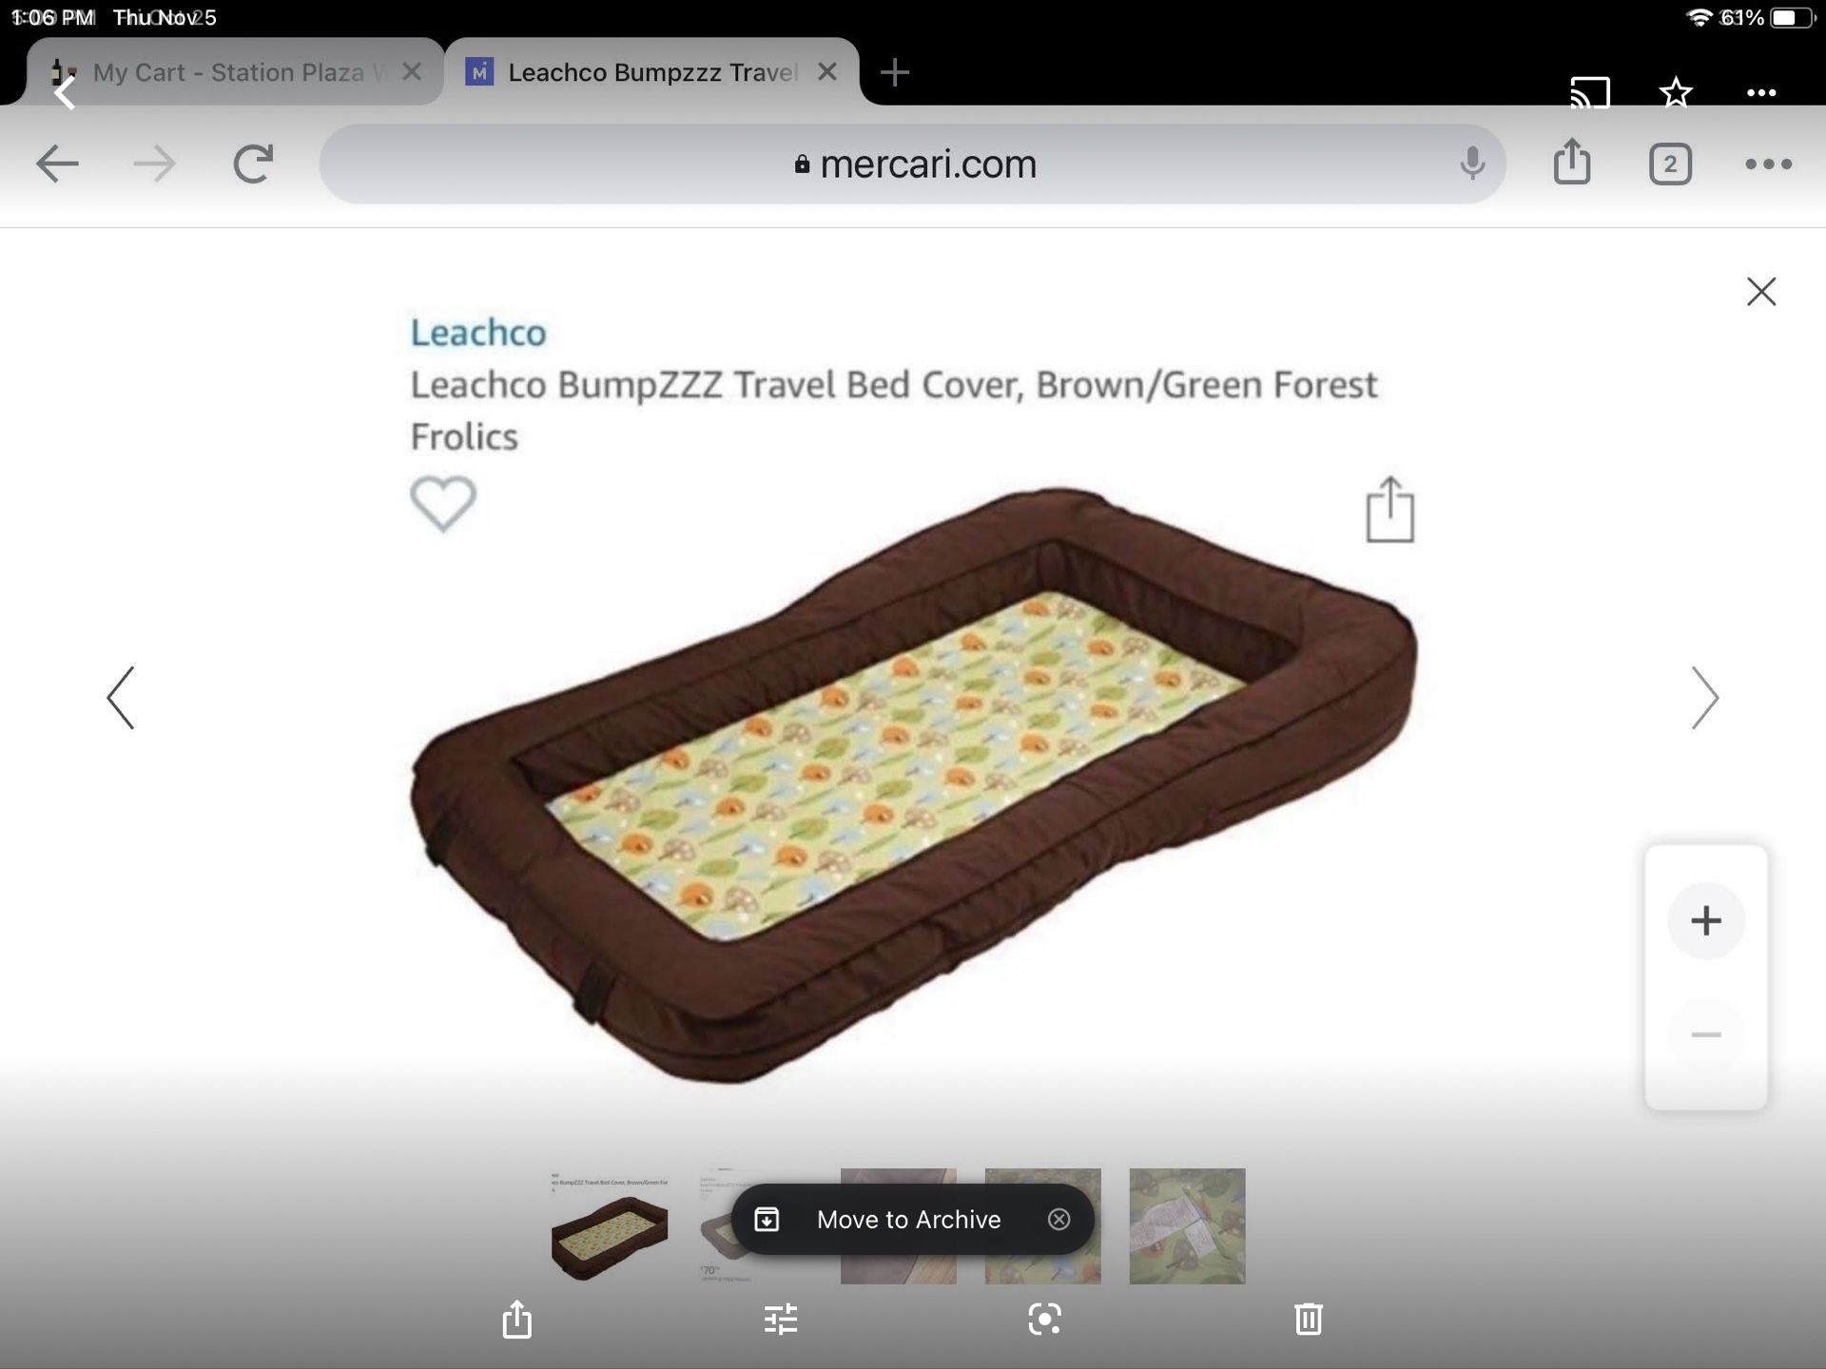The image size is (1826, 1369).
Task: Open the tab switcher showing 2 tabs
Action: (1670, 164)
